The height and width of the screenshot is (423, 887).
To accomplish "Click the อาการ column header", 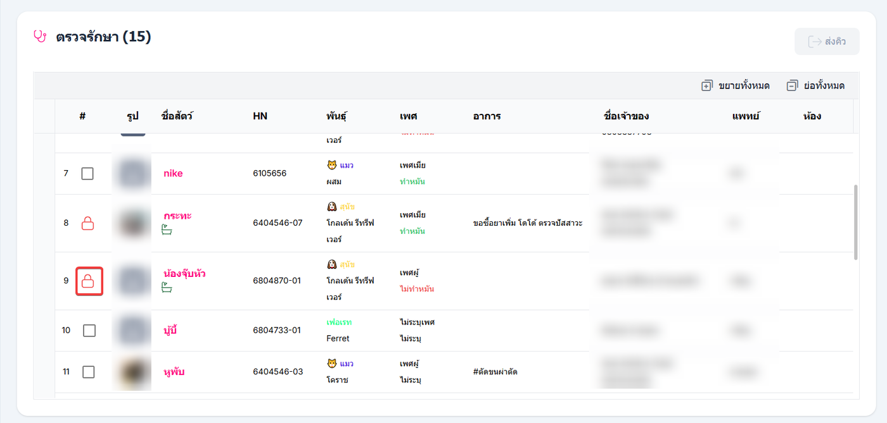I will [x=487, y=116].
